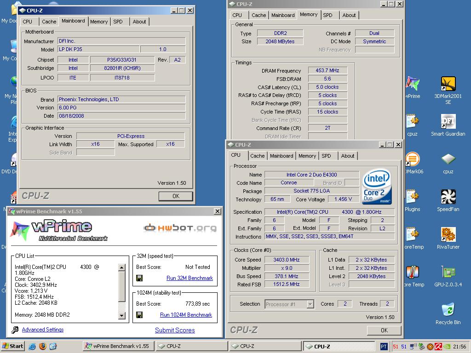This screenshot has width=471, height=353.
Task: Click OK in the Mainboard CPU-Z window
Action: [176, 196]
